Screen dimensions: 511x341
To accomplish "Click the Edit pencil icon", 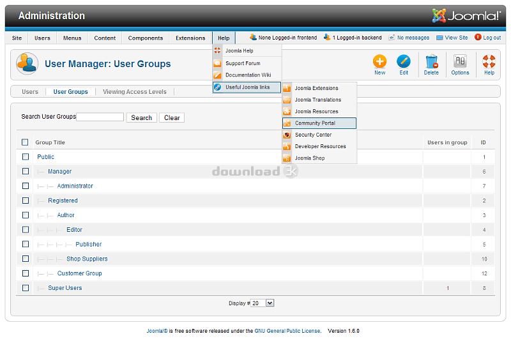I will click(404, 61).
